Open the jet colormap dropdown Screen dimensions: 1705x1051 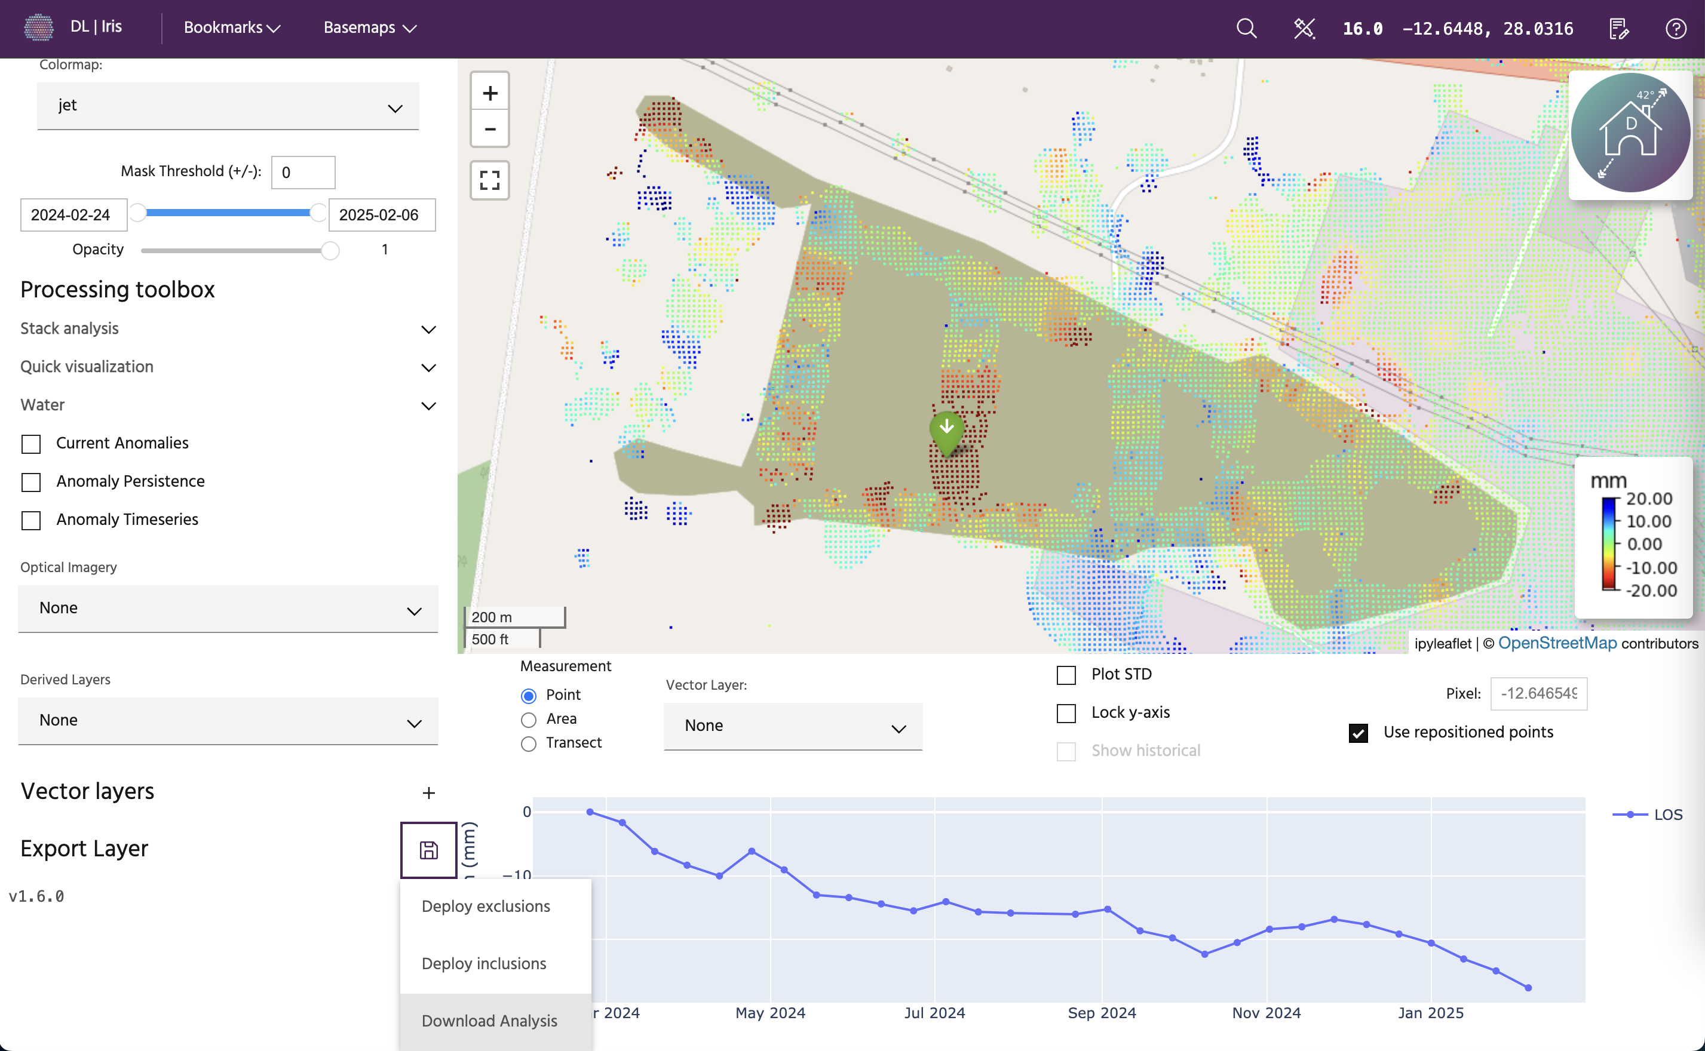tap(228, 106)
